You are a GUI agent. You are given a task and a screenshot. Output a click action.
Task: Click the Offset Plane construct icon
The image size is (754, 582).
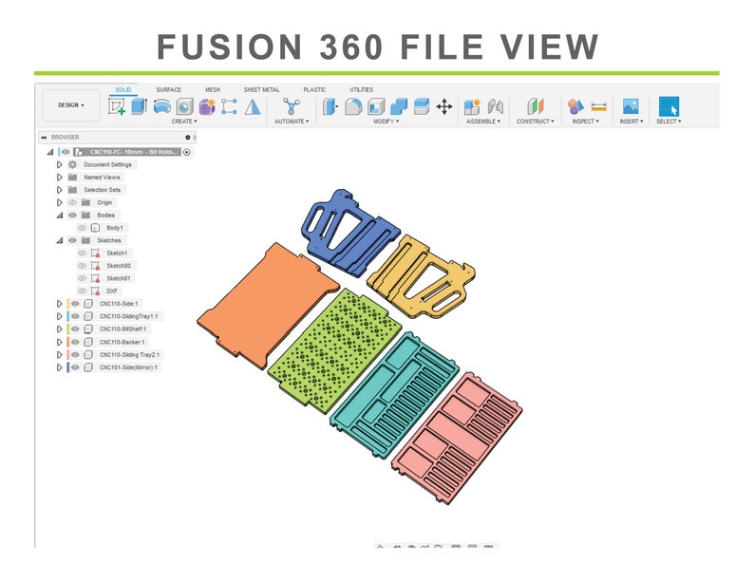point(536,106)
